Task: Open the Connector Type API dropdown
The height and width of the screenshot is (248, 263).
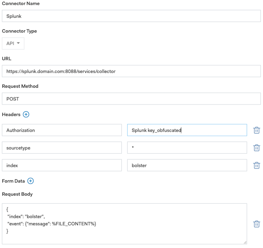Action: point(13,43)
